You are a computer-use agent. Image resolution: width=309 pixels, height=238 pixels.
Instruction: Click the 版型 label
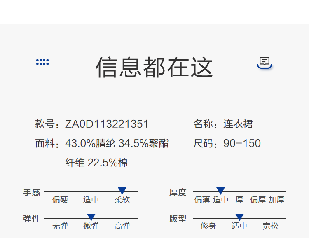[x=178, y=219]
